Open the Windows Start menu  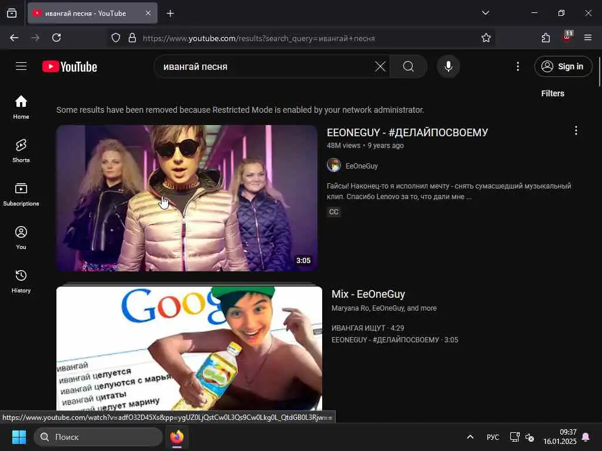click(x=19, y=437)
